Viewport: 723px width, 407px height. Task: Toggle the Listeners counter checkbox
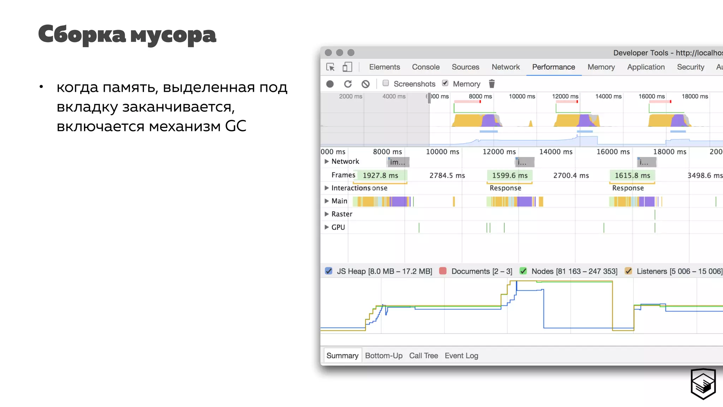628,271
